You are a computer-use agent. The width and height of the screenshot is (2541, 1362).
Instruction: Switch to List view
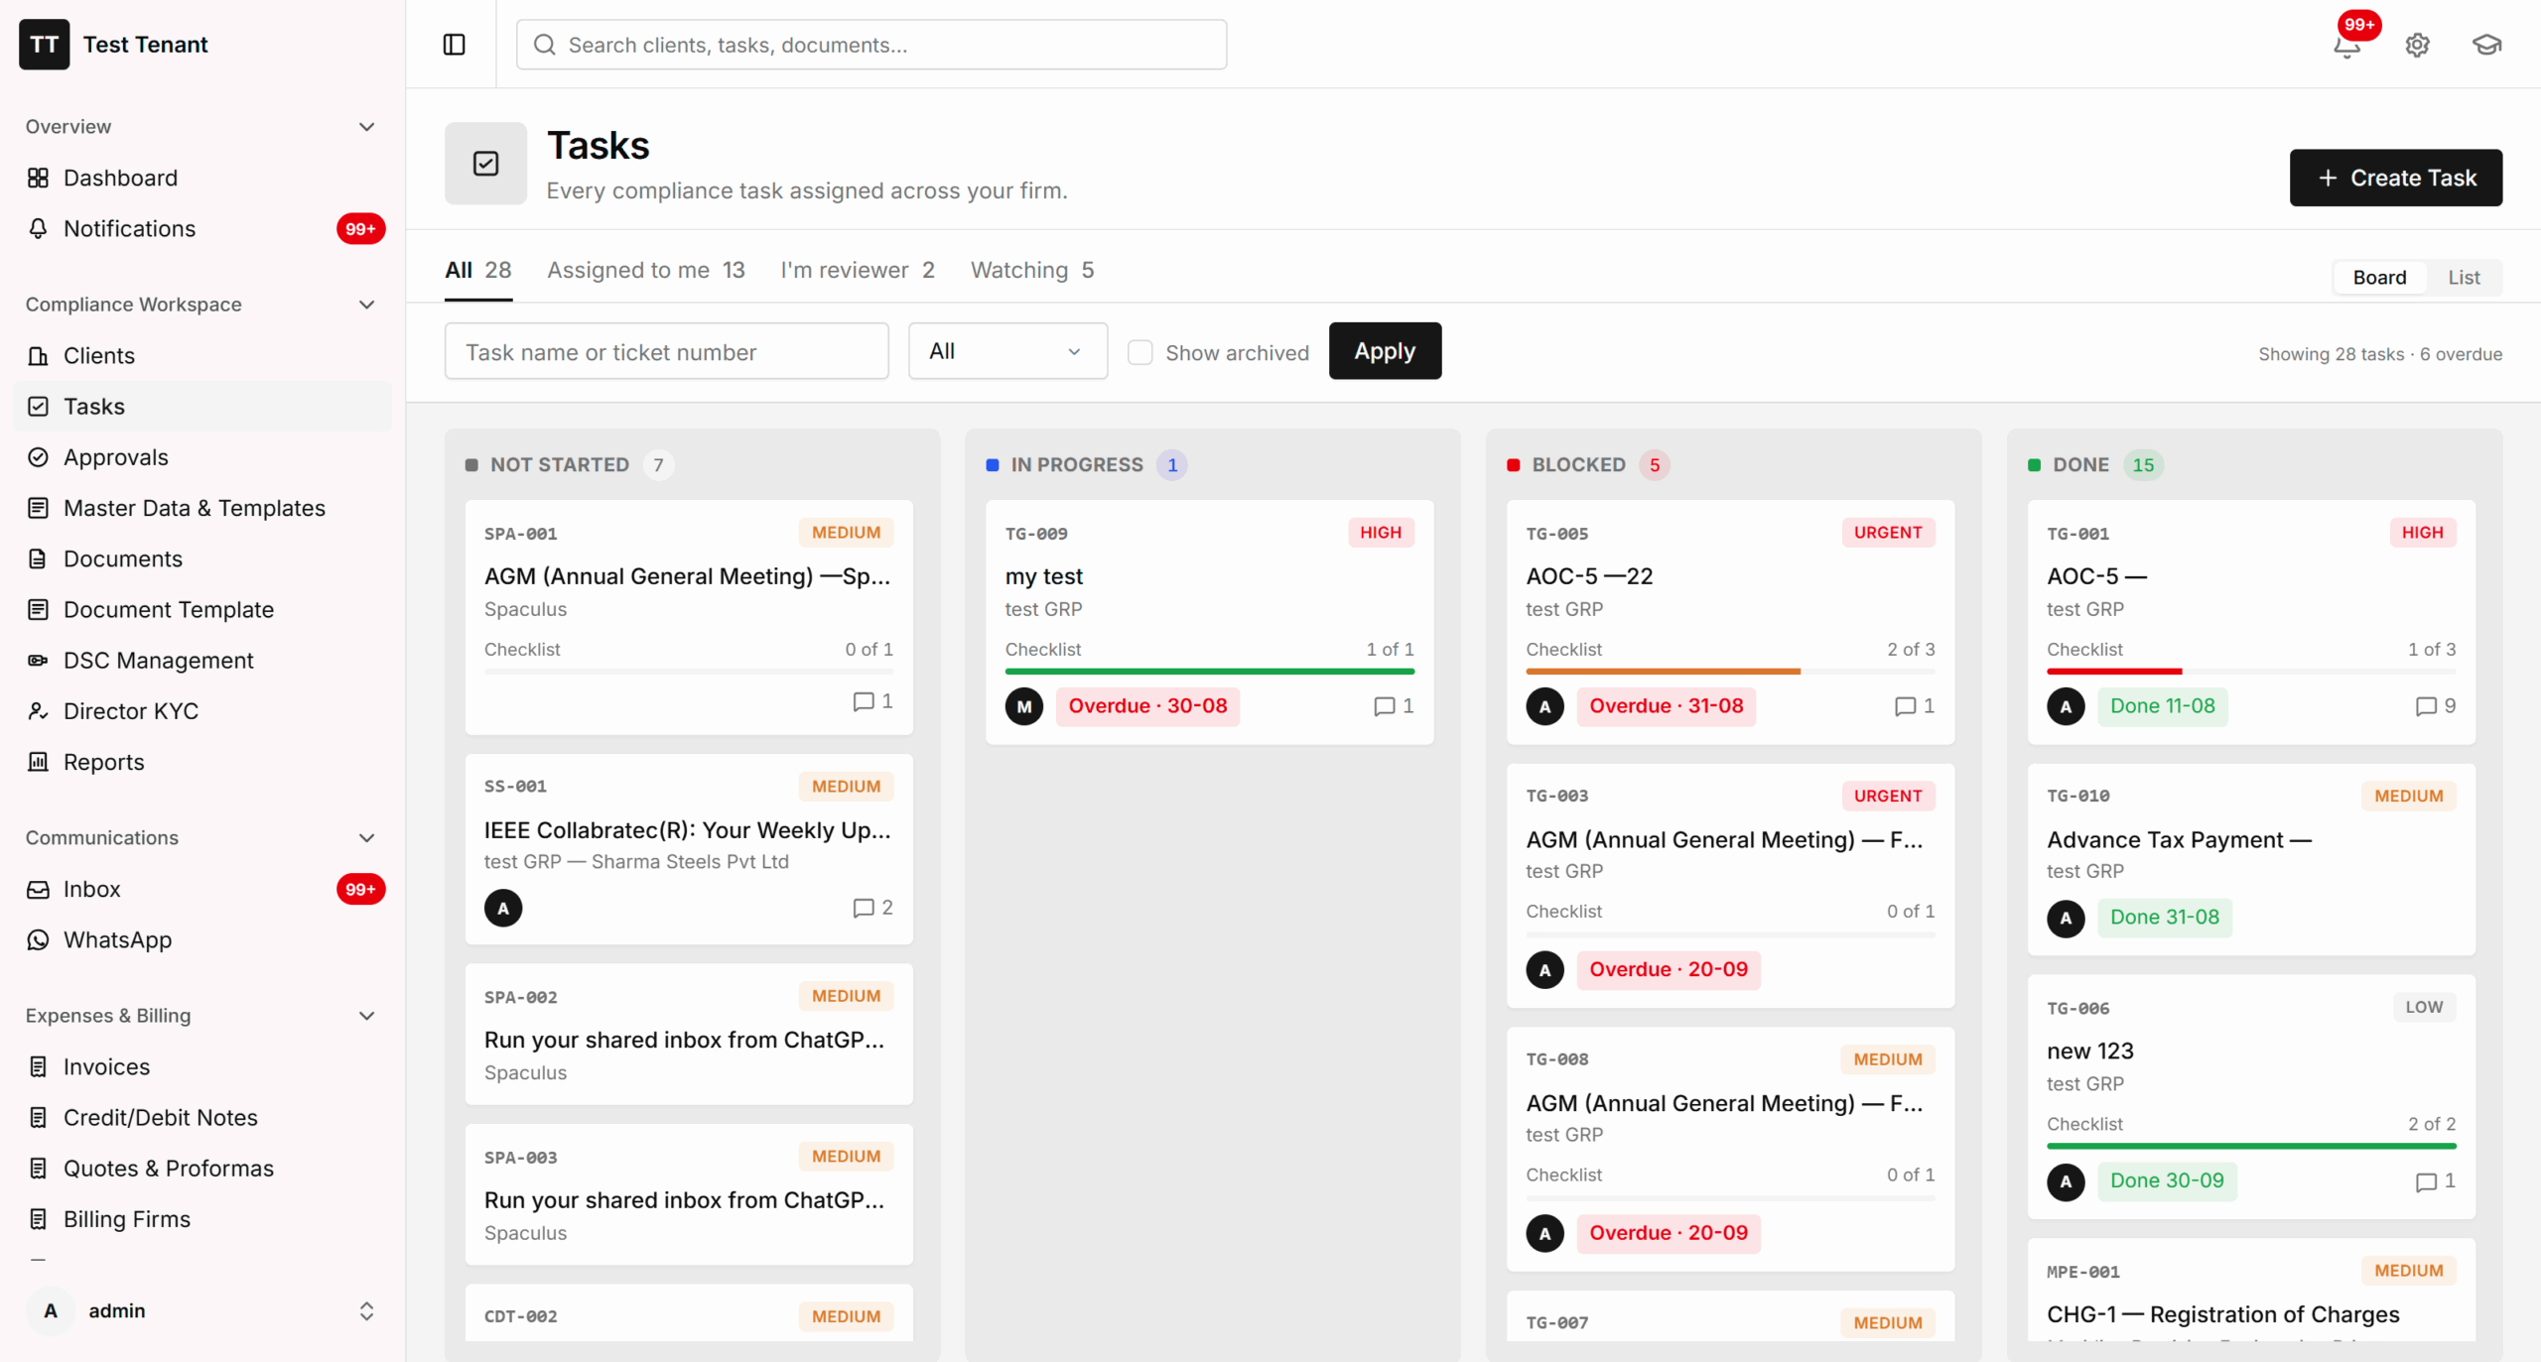pyautogui.click(x=2464, y=278)
